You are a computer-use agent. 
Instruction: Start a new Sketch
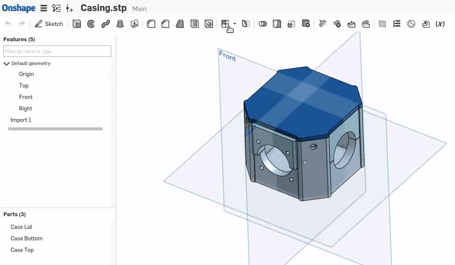click(x=49, y=24)
